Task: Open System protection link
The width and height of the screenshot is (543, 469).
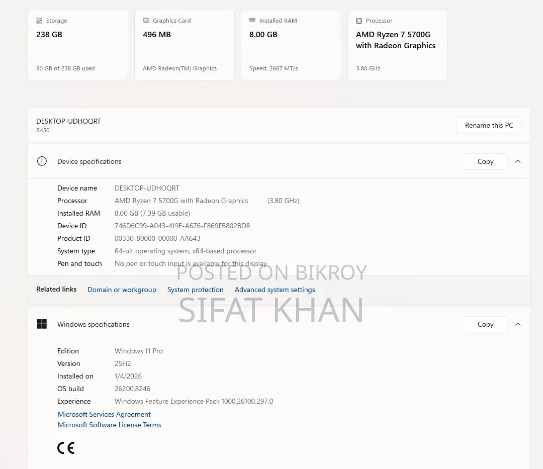Action: (195, 290)
